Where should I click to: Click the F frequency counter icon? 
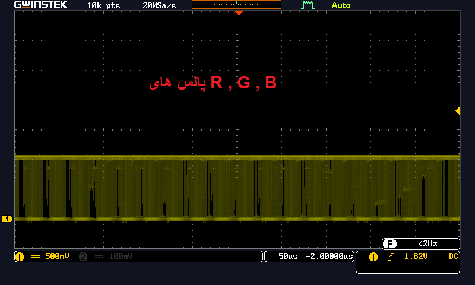(389, 244)
